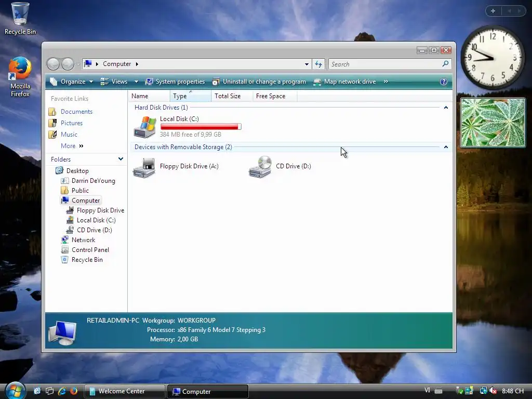Open recent pages dropdown beside Forward button

click(78, 64)
